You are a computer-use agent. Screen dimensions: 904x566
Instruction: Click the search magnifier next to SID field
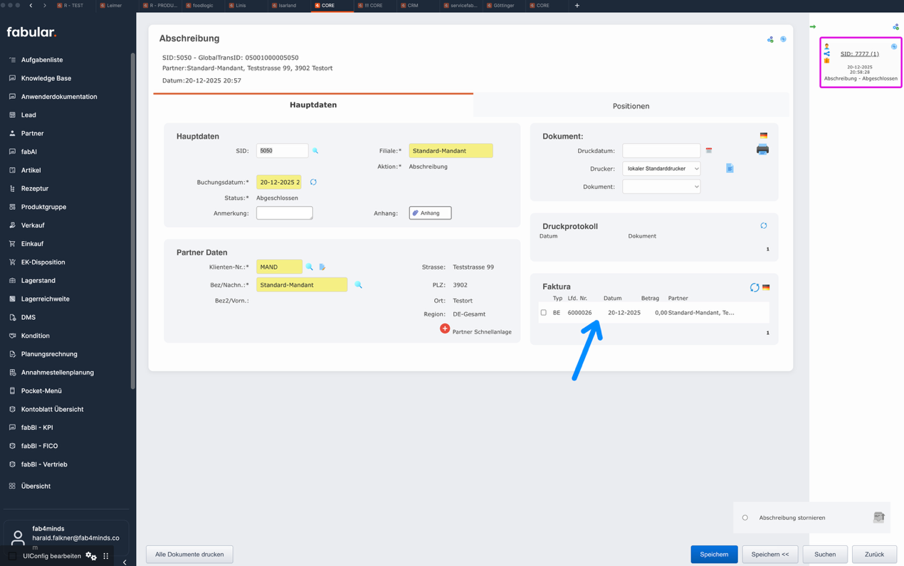click(x=315, y=151)
